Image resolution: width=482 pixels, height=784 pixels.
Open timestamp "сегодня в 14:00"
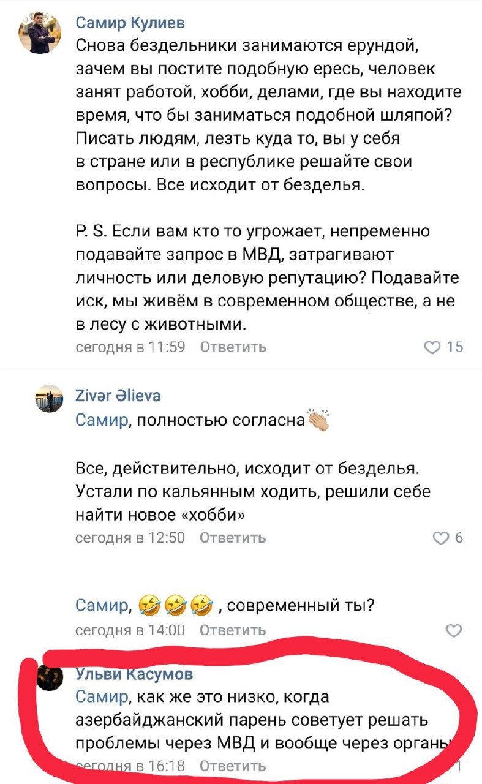[130, 630]
